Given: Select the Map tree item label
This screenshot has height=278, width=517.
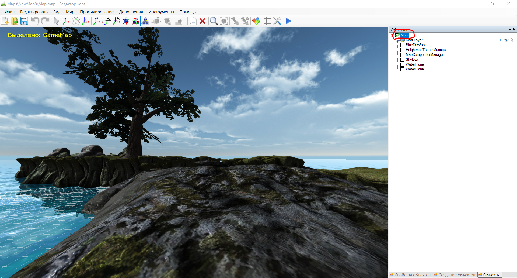Looking at the screenshot, I should click(x=404, y=35).
